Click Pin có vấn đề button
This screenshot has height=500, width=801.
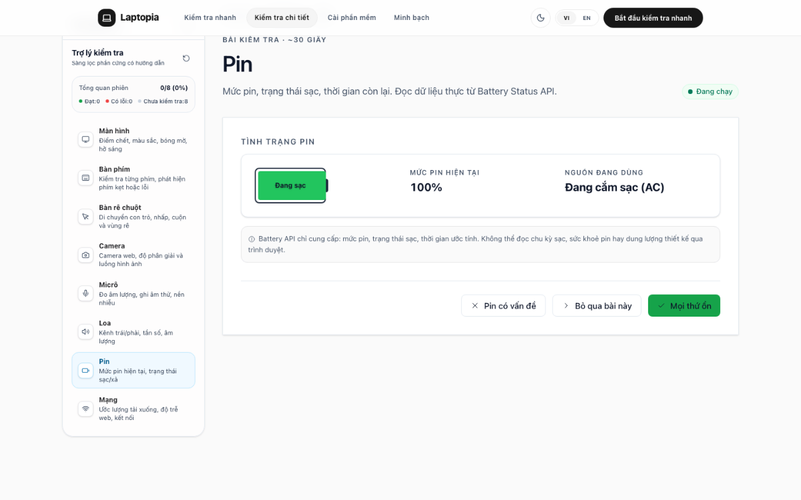click(x=503, y=305)
